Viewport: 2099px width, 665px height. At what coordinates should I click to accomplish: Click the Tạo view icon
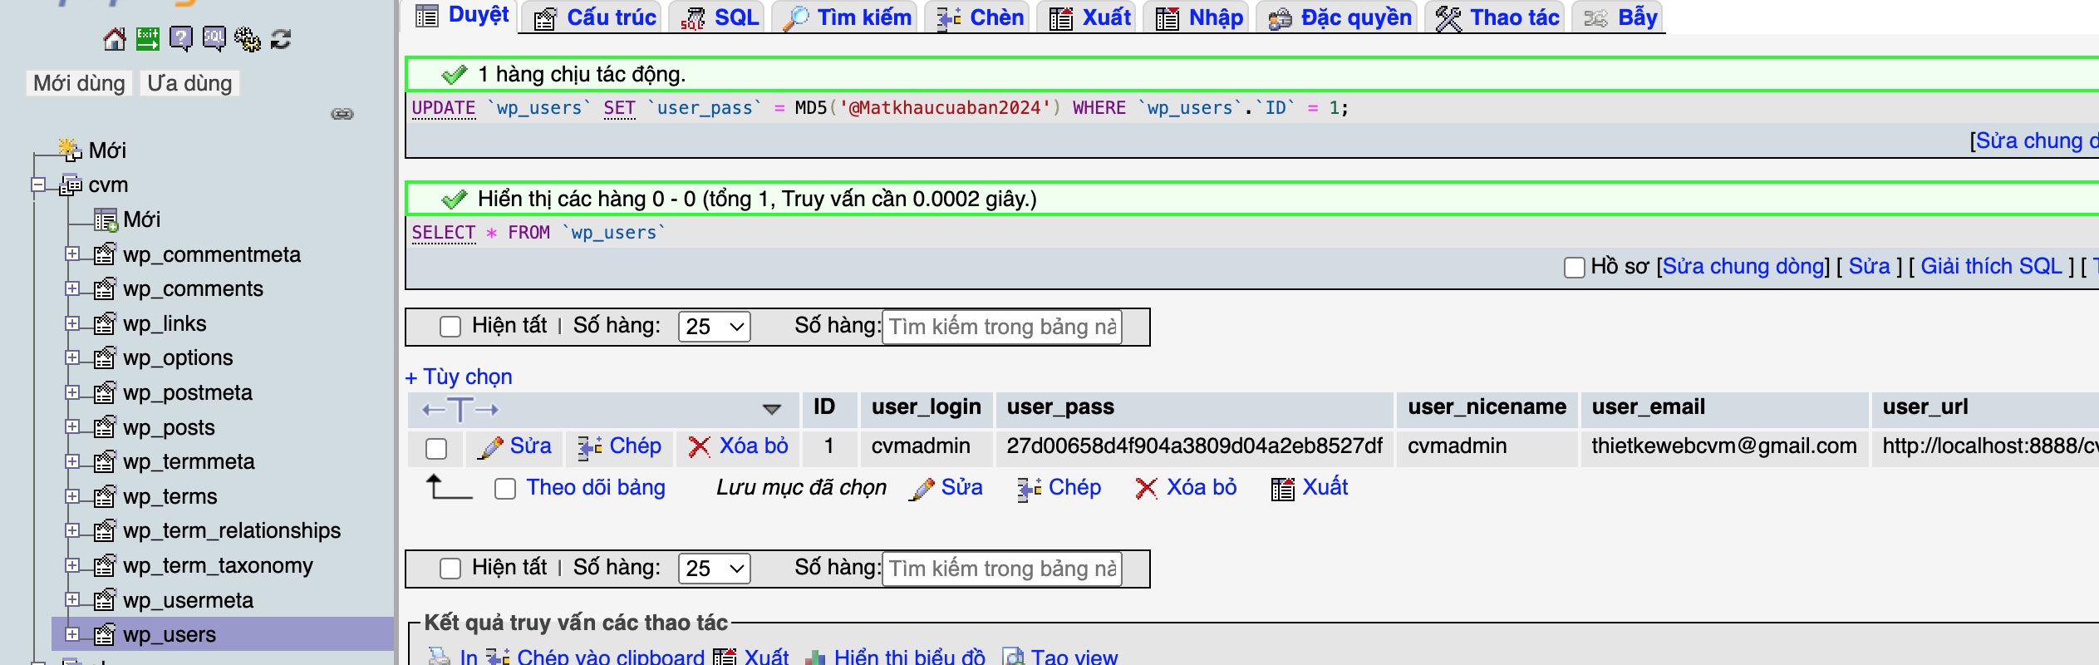point(1013,658)
